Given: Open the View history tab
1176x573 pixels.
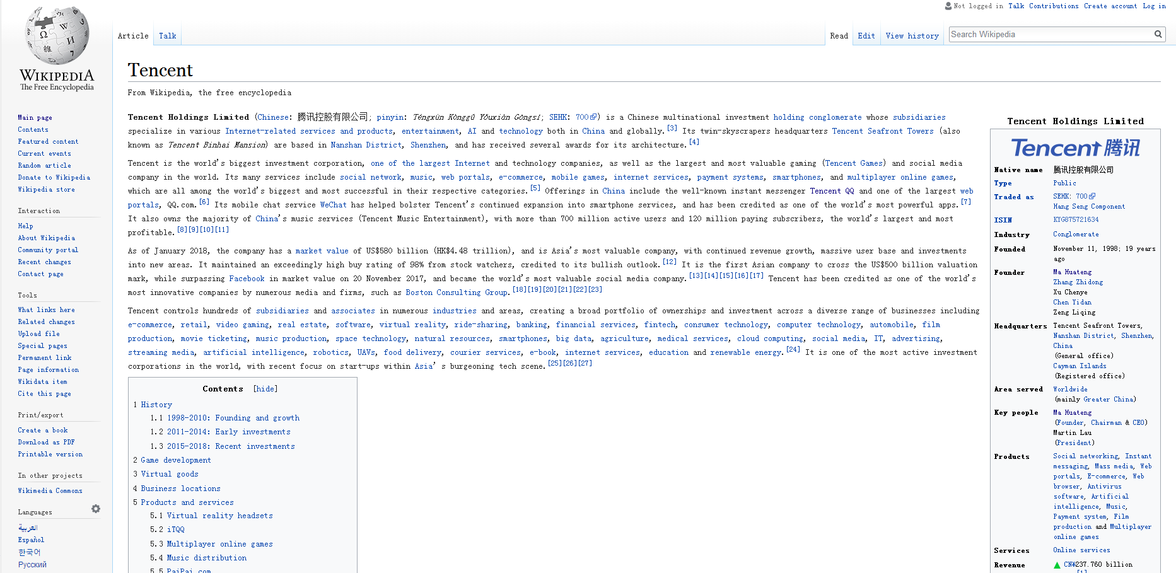Looking at the screenshot, I should tap(912, 36).
